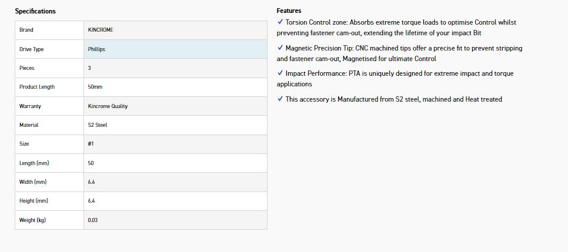Screen dimensions: 568x252
Task: Click the Specifications heading
Action: click(x=35, y=11)
